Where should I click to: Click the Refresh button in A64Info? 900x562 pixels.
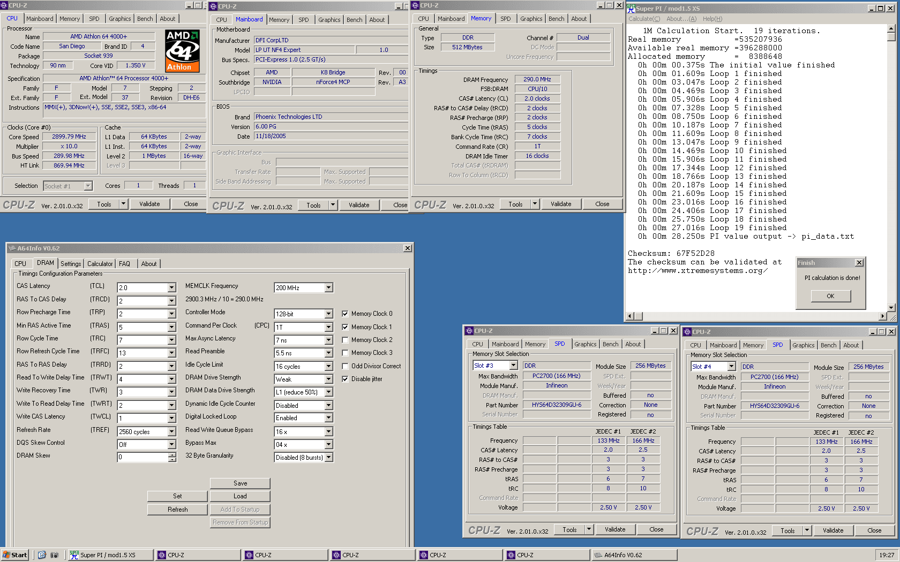tap(177, 510)
